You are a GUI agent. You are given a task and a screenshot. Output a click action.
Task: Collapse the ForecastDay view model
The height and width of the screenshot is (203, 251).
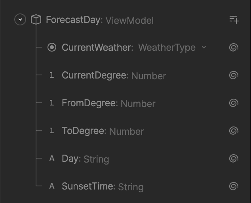click(20, 19)
